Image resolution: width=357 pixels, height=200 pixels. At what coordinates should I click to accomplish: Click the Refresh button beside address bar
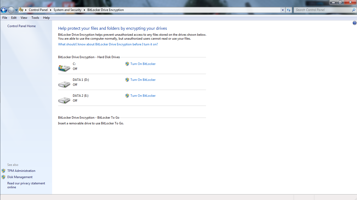coord(289,10)
